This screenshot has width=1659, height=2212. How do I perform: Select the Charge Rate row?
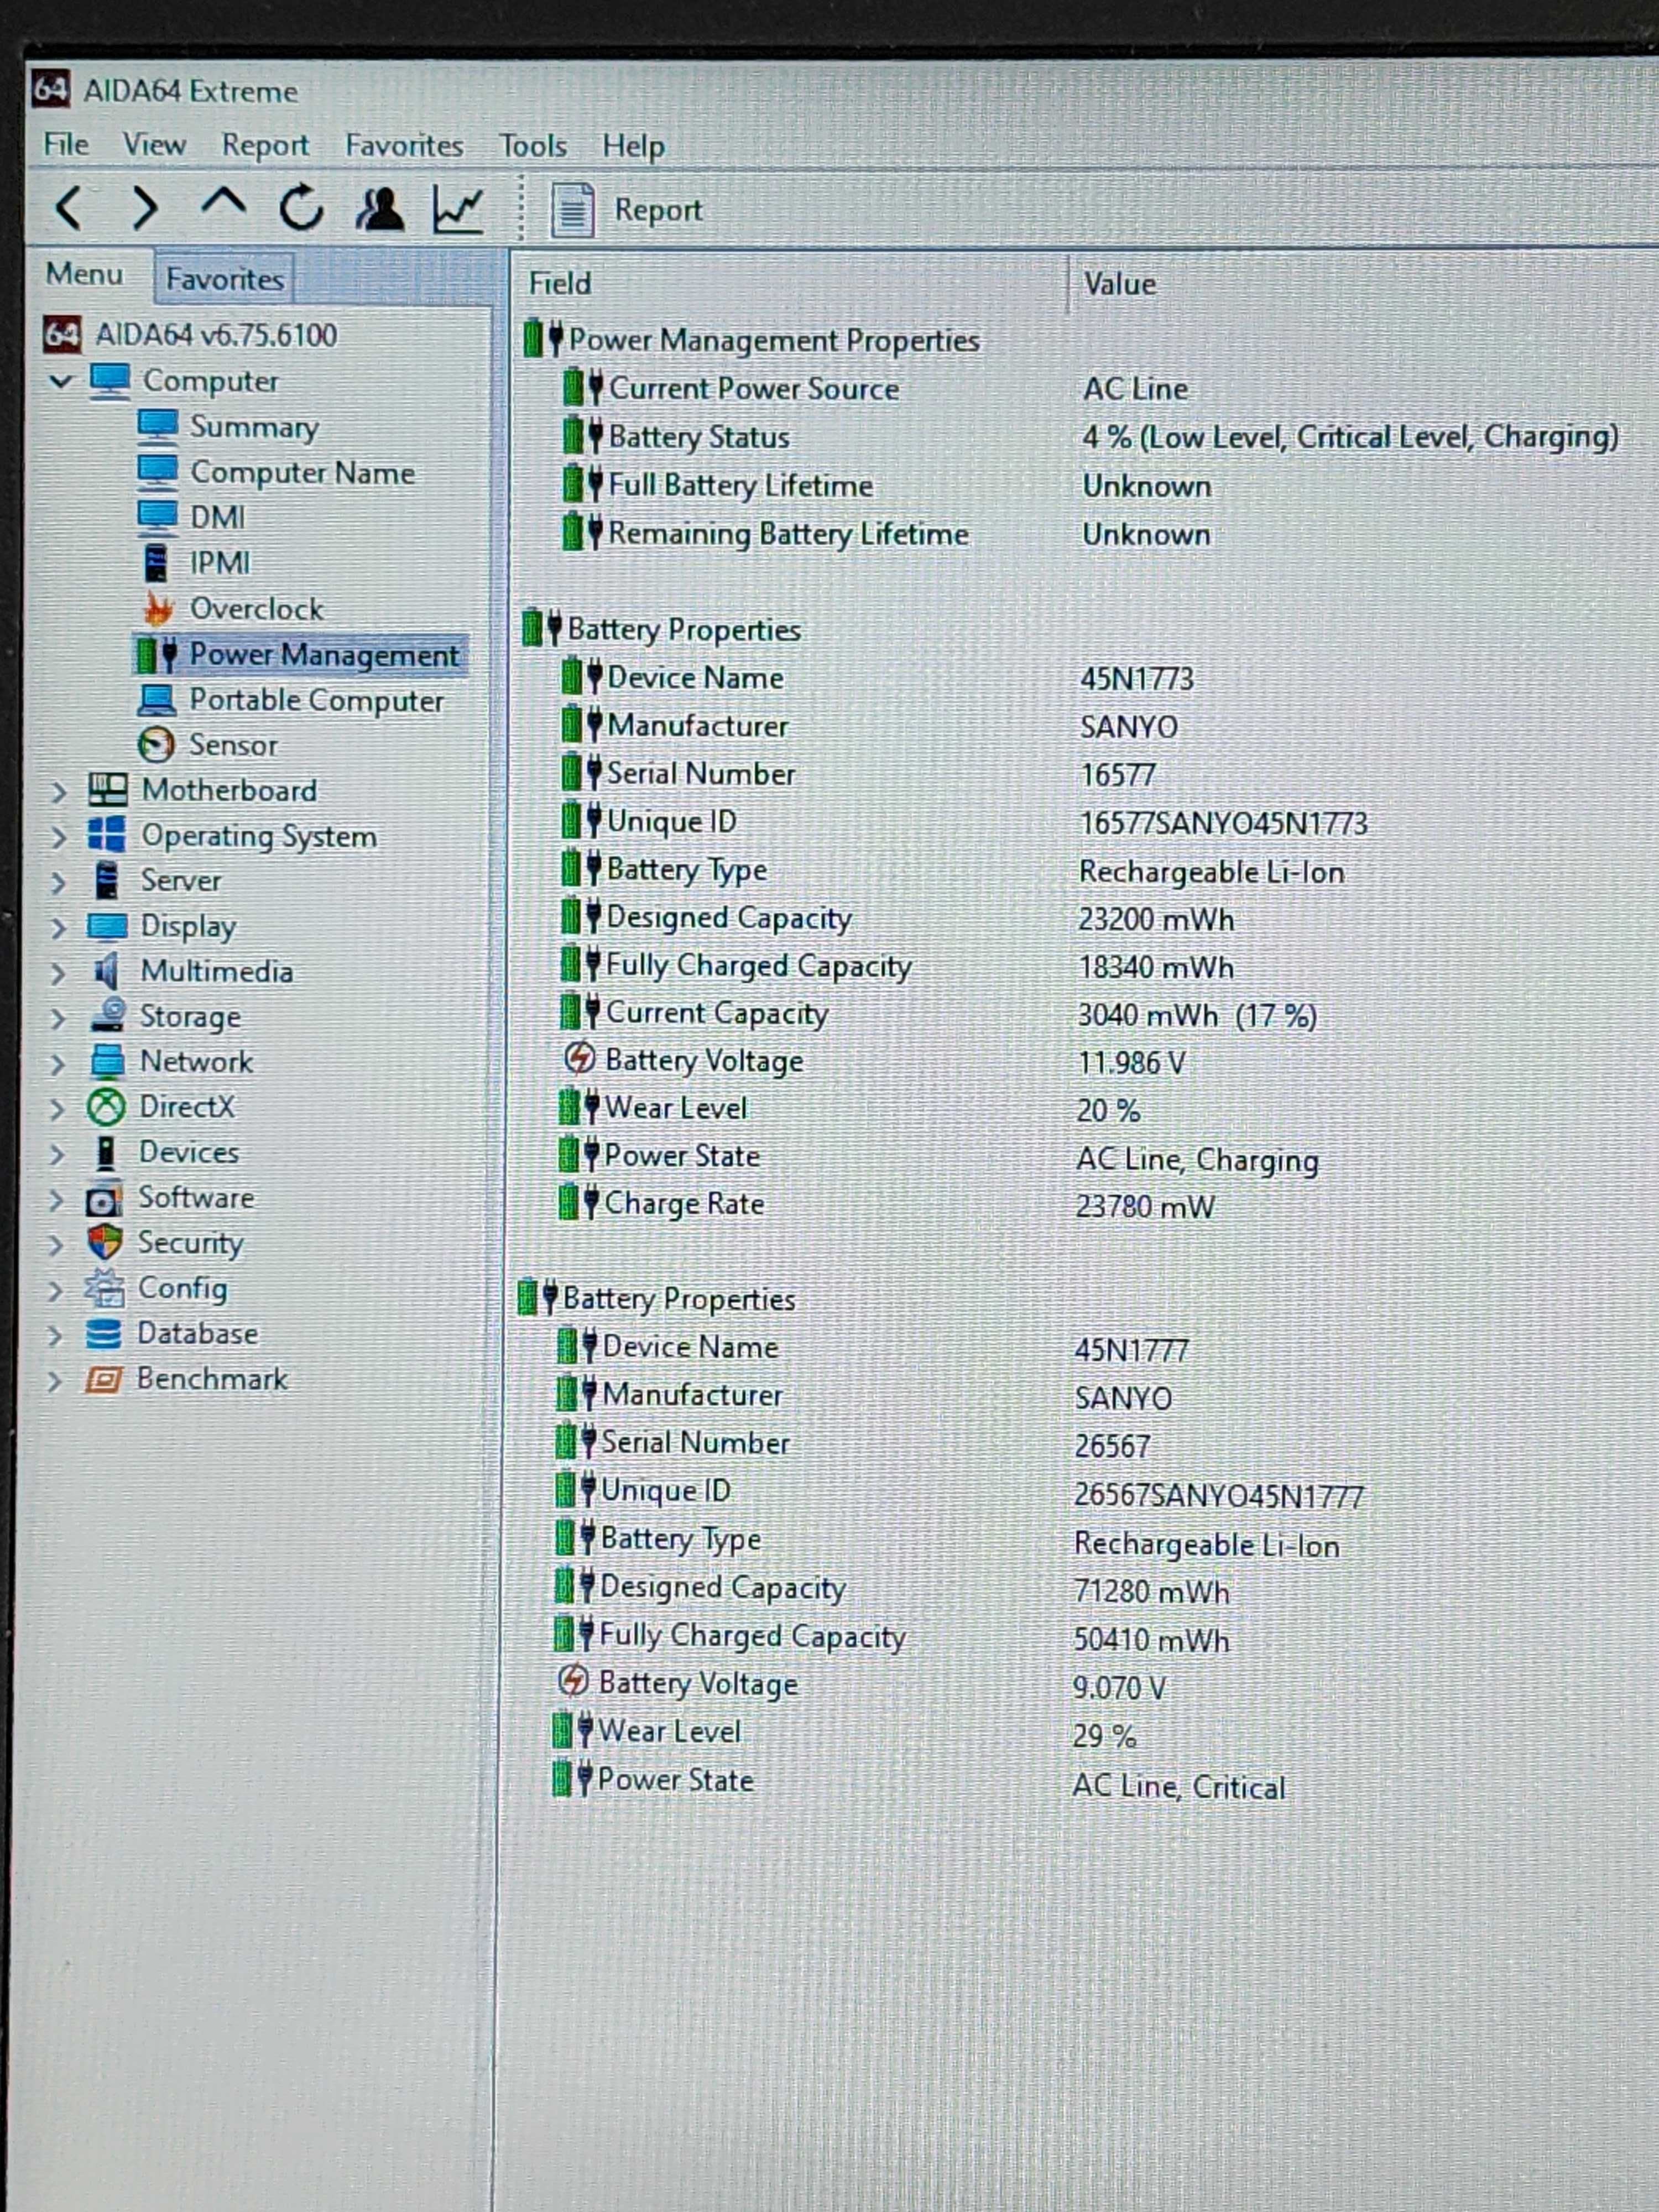(1089, 1205)
